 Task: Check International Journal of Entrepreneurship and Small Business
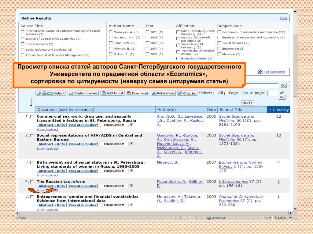tap(23, 32)
